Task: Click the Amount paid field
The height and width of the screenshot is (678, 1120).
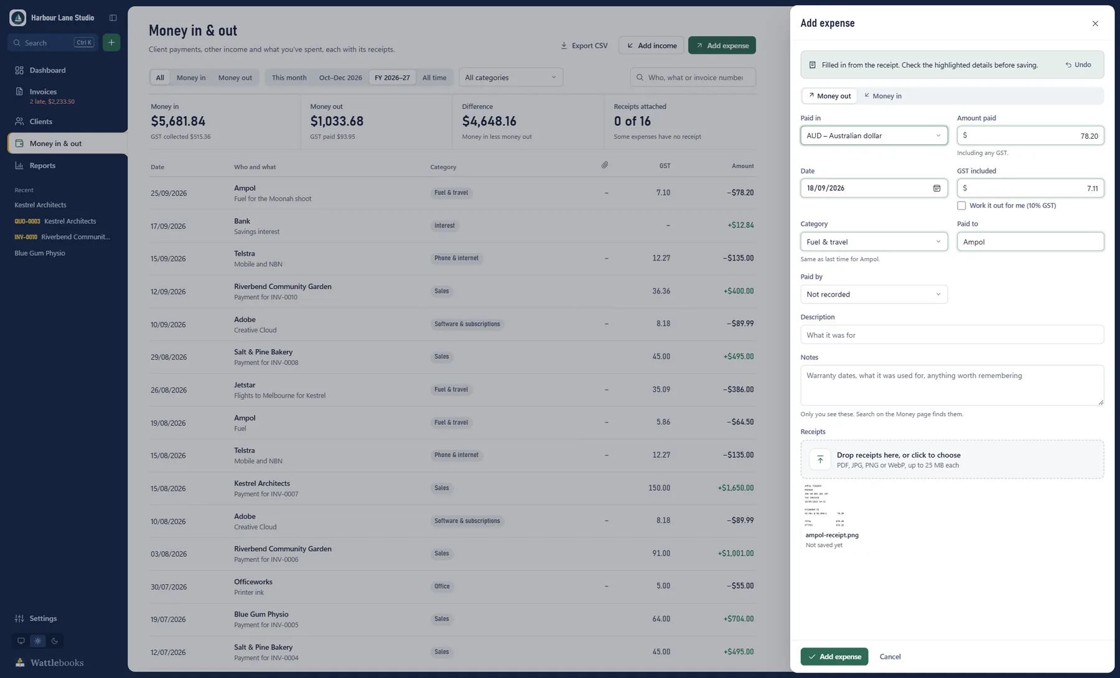Action: (1030, 136)
